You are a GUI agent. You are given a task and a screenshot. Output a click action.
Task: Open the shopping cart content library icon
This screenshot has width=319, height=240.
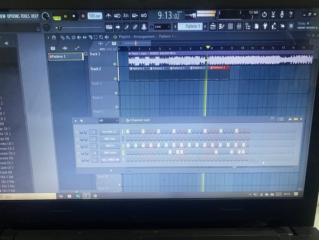coord(291,26)
